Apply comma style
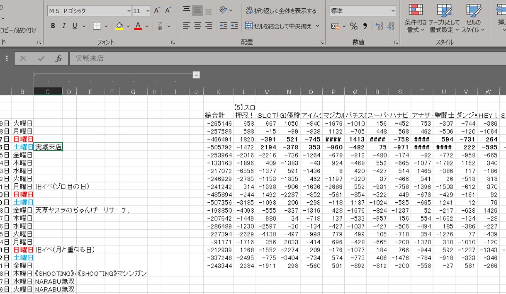Image resolution: width=506 pixels, height=294 pixels. [365, 26]
